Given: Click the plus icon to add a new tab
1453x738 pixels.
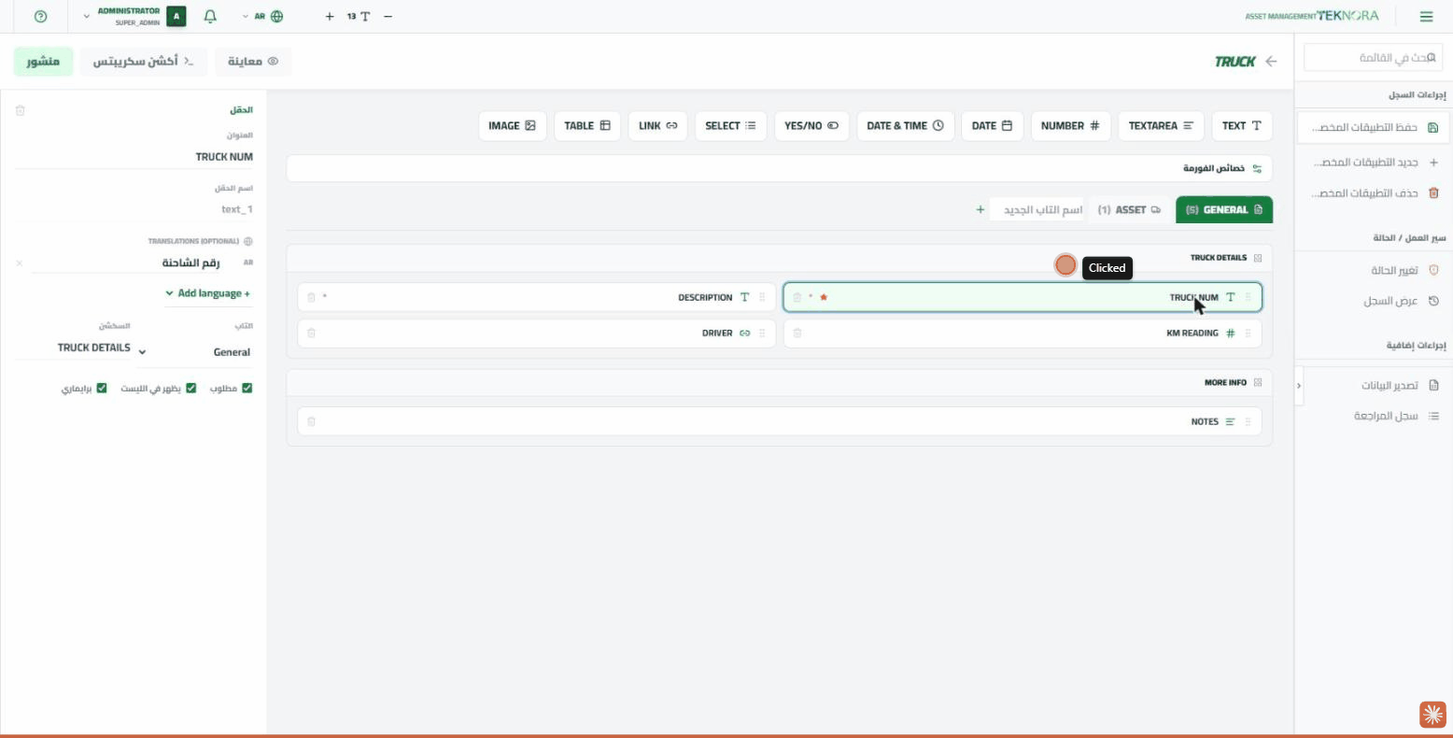Looking at the screenshot, I should click(980, 209).
